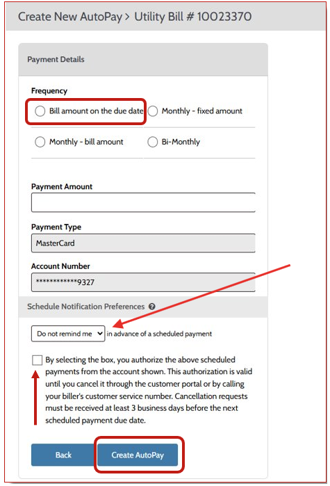Click the Account Number field ending 9327
Image resolution: width=330 pixels, height=486 pixels.
click(143, 282)
